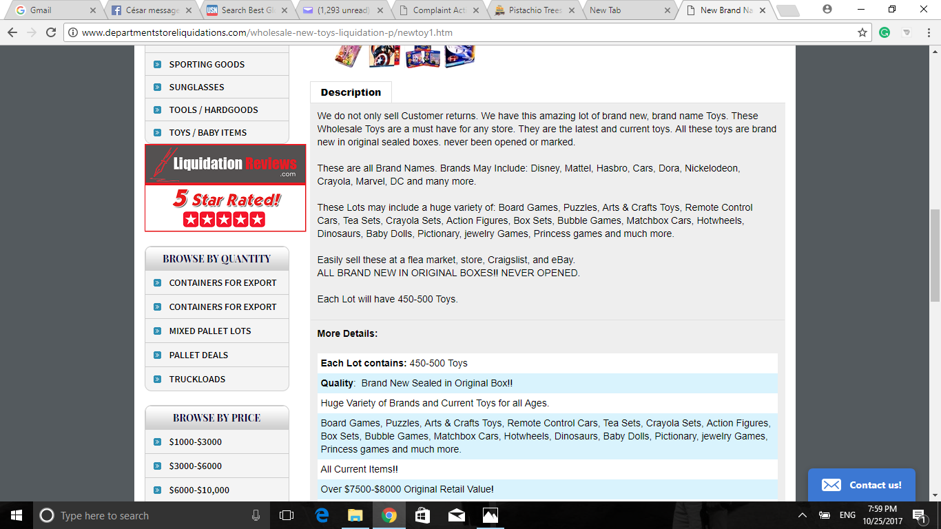The height and width of the screenshot is (529, 941).
Task: Click the BROWSE BY QUANTITY header
Action: (x=217, y=259)
